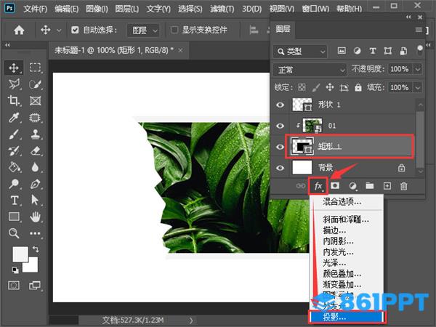
Task: Add a layer mask
Action: click(335, 185)
